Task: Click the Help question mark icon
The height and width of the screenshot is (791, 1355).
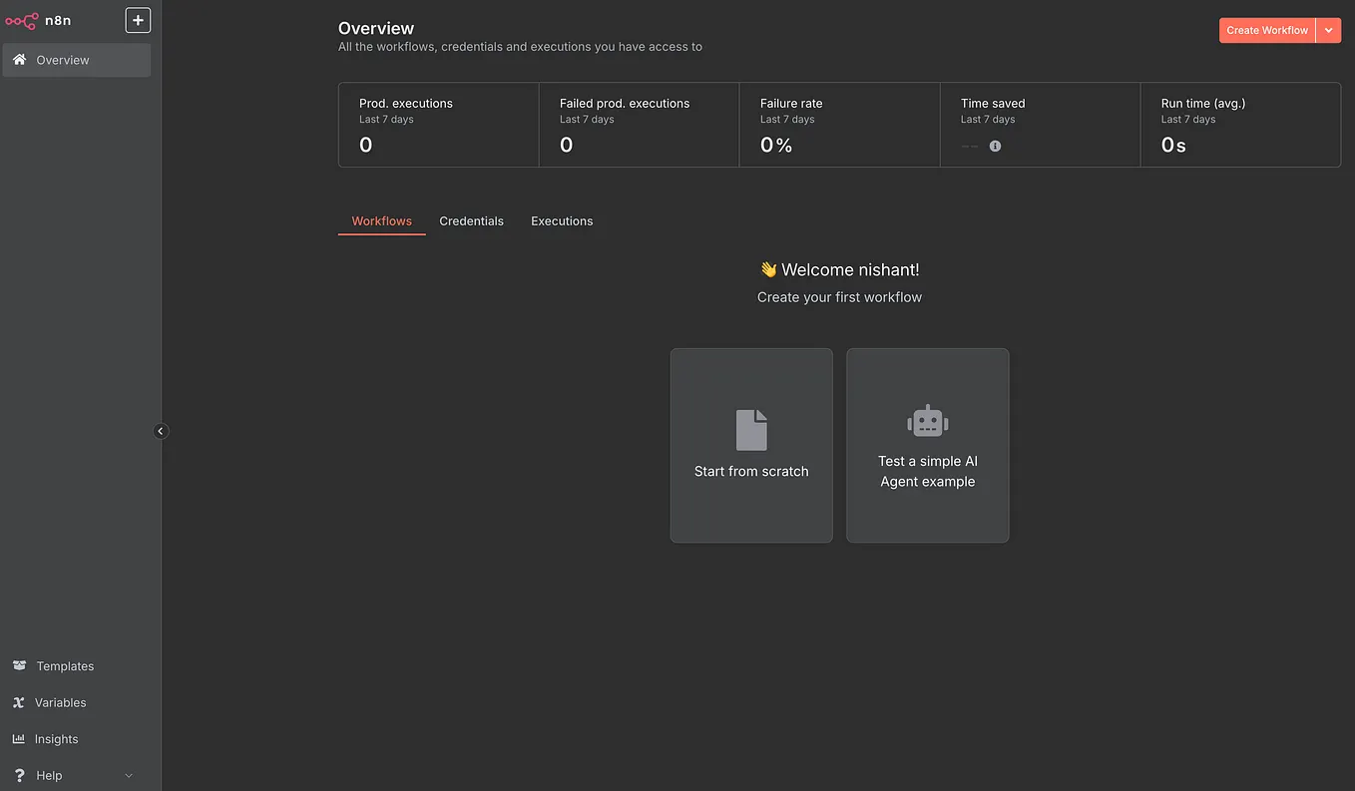Action: (20, 775)
